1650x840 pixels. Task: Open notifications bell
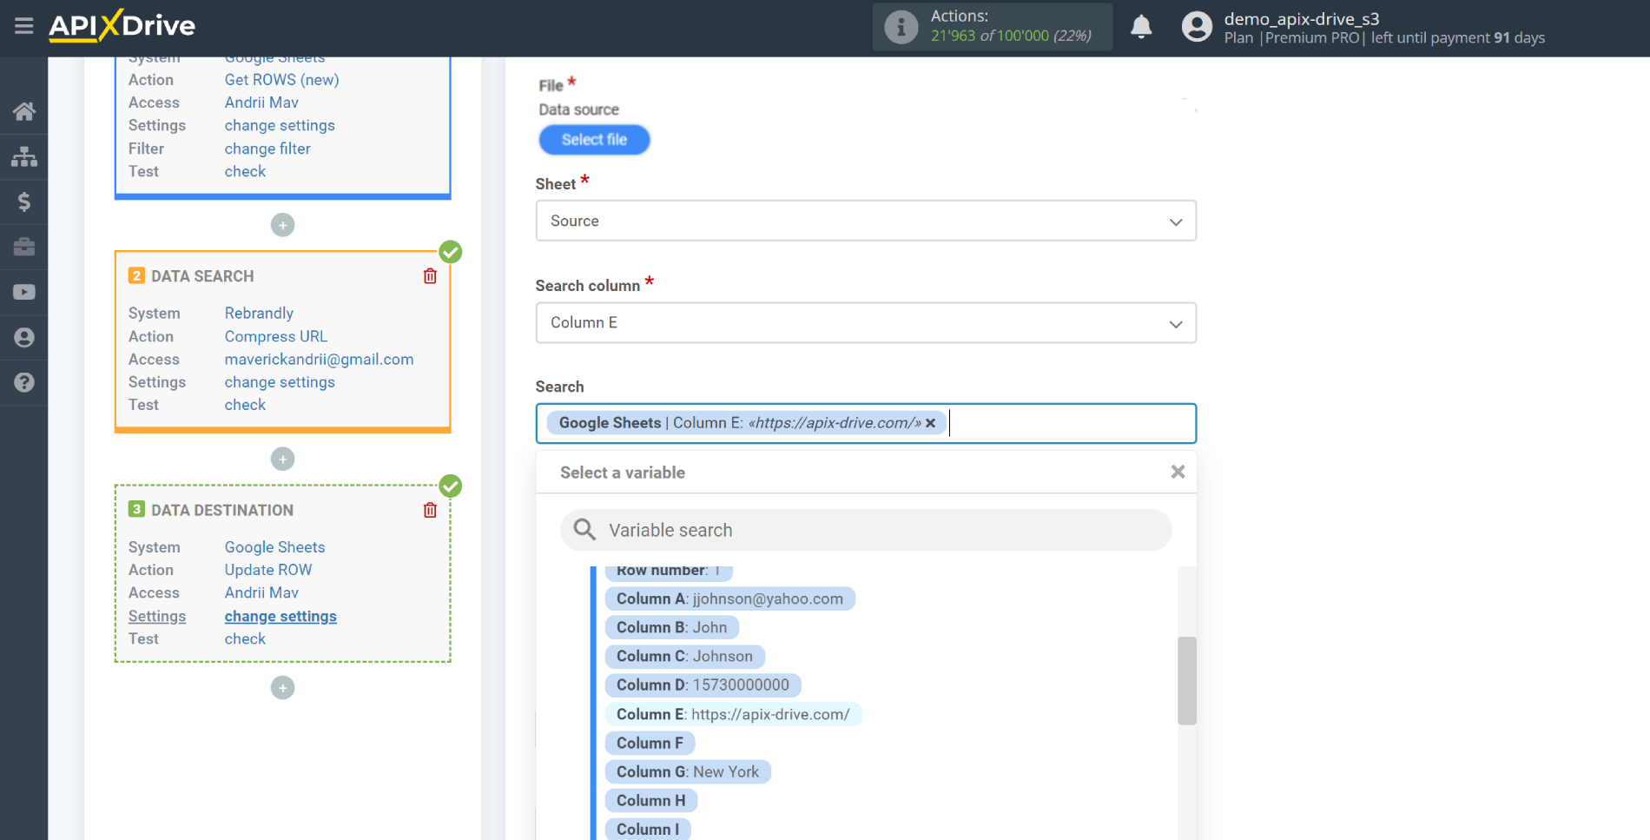(1141, 27)
